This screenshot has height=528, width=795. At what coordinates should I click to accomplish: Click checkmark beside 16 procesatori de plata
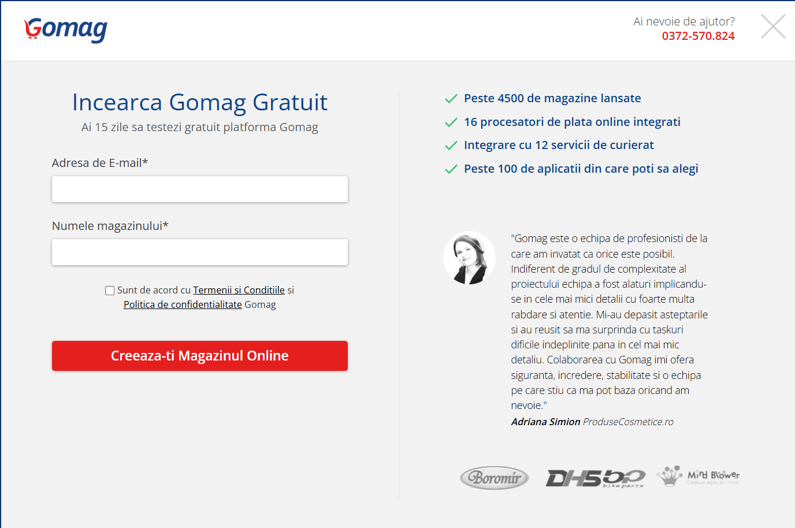[x=451, y=122]
